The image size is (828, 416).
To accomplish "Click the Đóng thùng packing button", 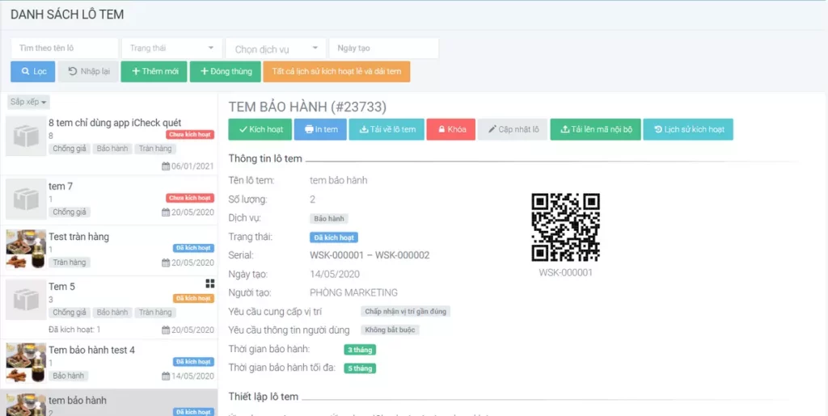I will click(x=226, y=72).
